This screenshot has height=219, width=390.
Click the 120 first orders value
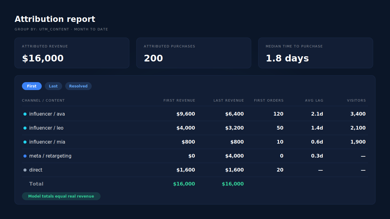[278, 114]
